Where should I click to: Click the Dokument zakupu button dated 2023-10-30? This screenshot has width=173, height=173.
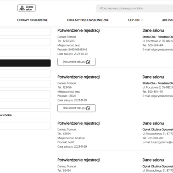pos(77,62)
